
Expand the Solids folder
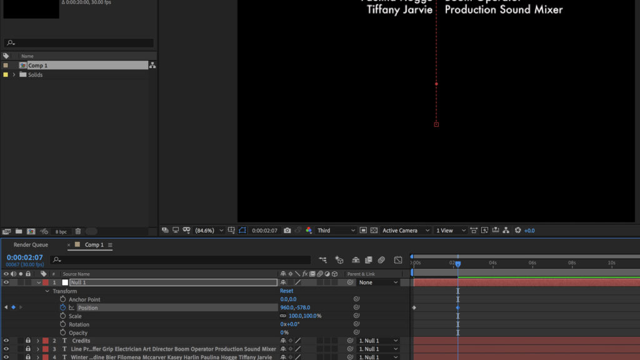click(x=14, y=75)
